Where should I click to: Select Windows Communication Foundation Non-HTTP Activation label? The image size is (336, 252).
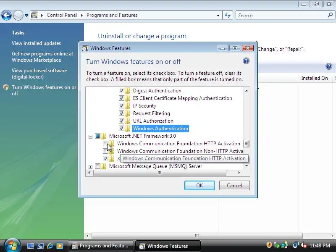(x=180, y=151)
